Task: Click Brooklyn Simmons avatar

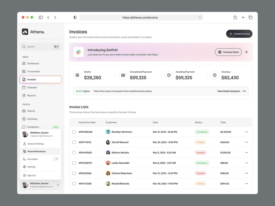Action: (108, 132)
